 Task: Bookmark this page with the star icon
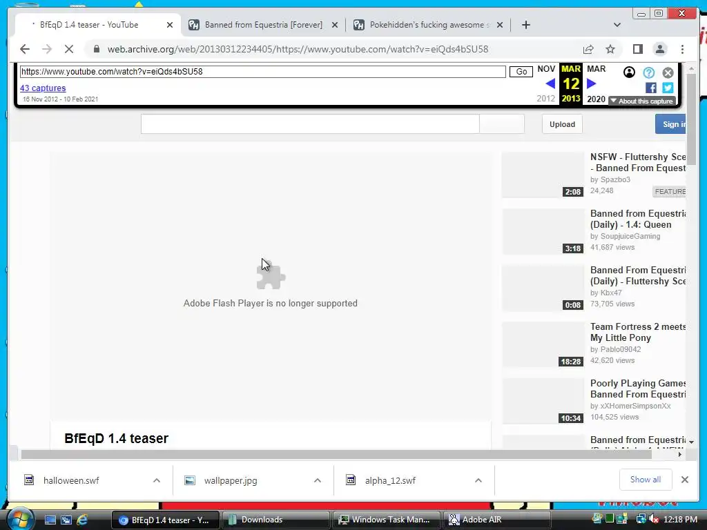click(x=610, y=49)
